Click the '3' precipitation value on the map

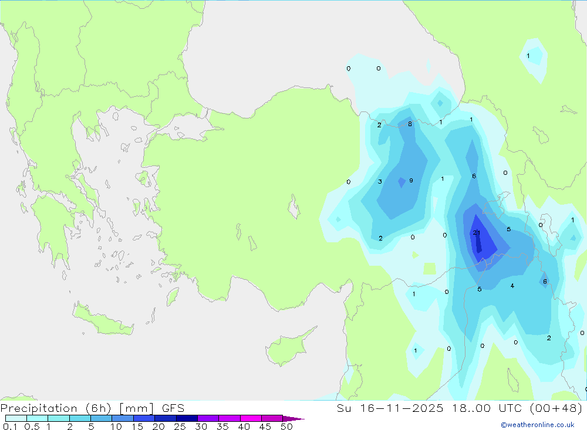380,181
